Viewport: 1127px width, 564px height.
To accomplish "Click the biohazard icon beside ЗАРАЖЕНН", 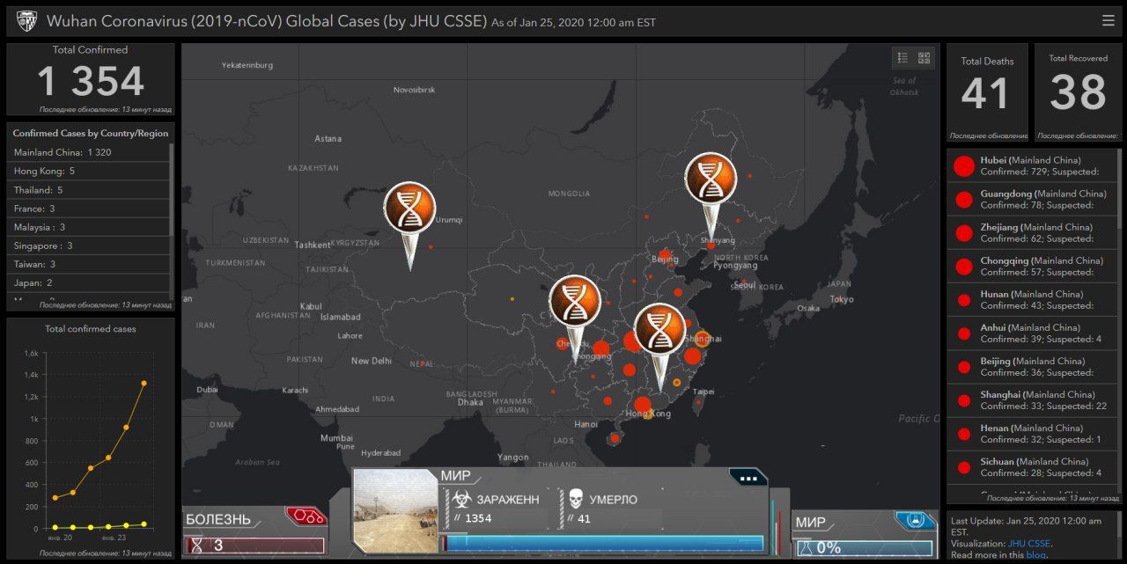I will [x=461, y=500].
